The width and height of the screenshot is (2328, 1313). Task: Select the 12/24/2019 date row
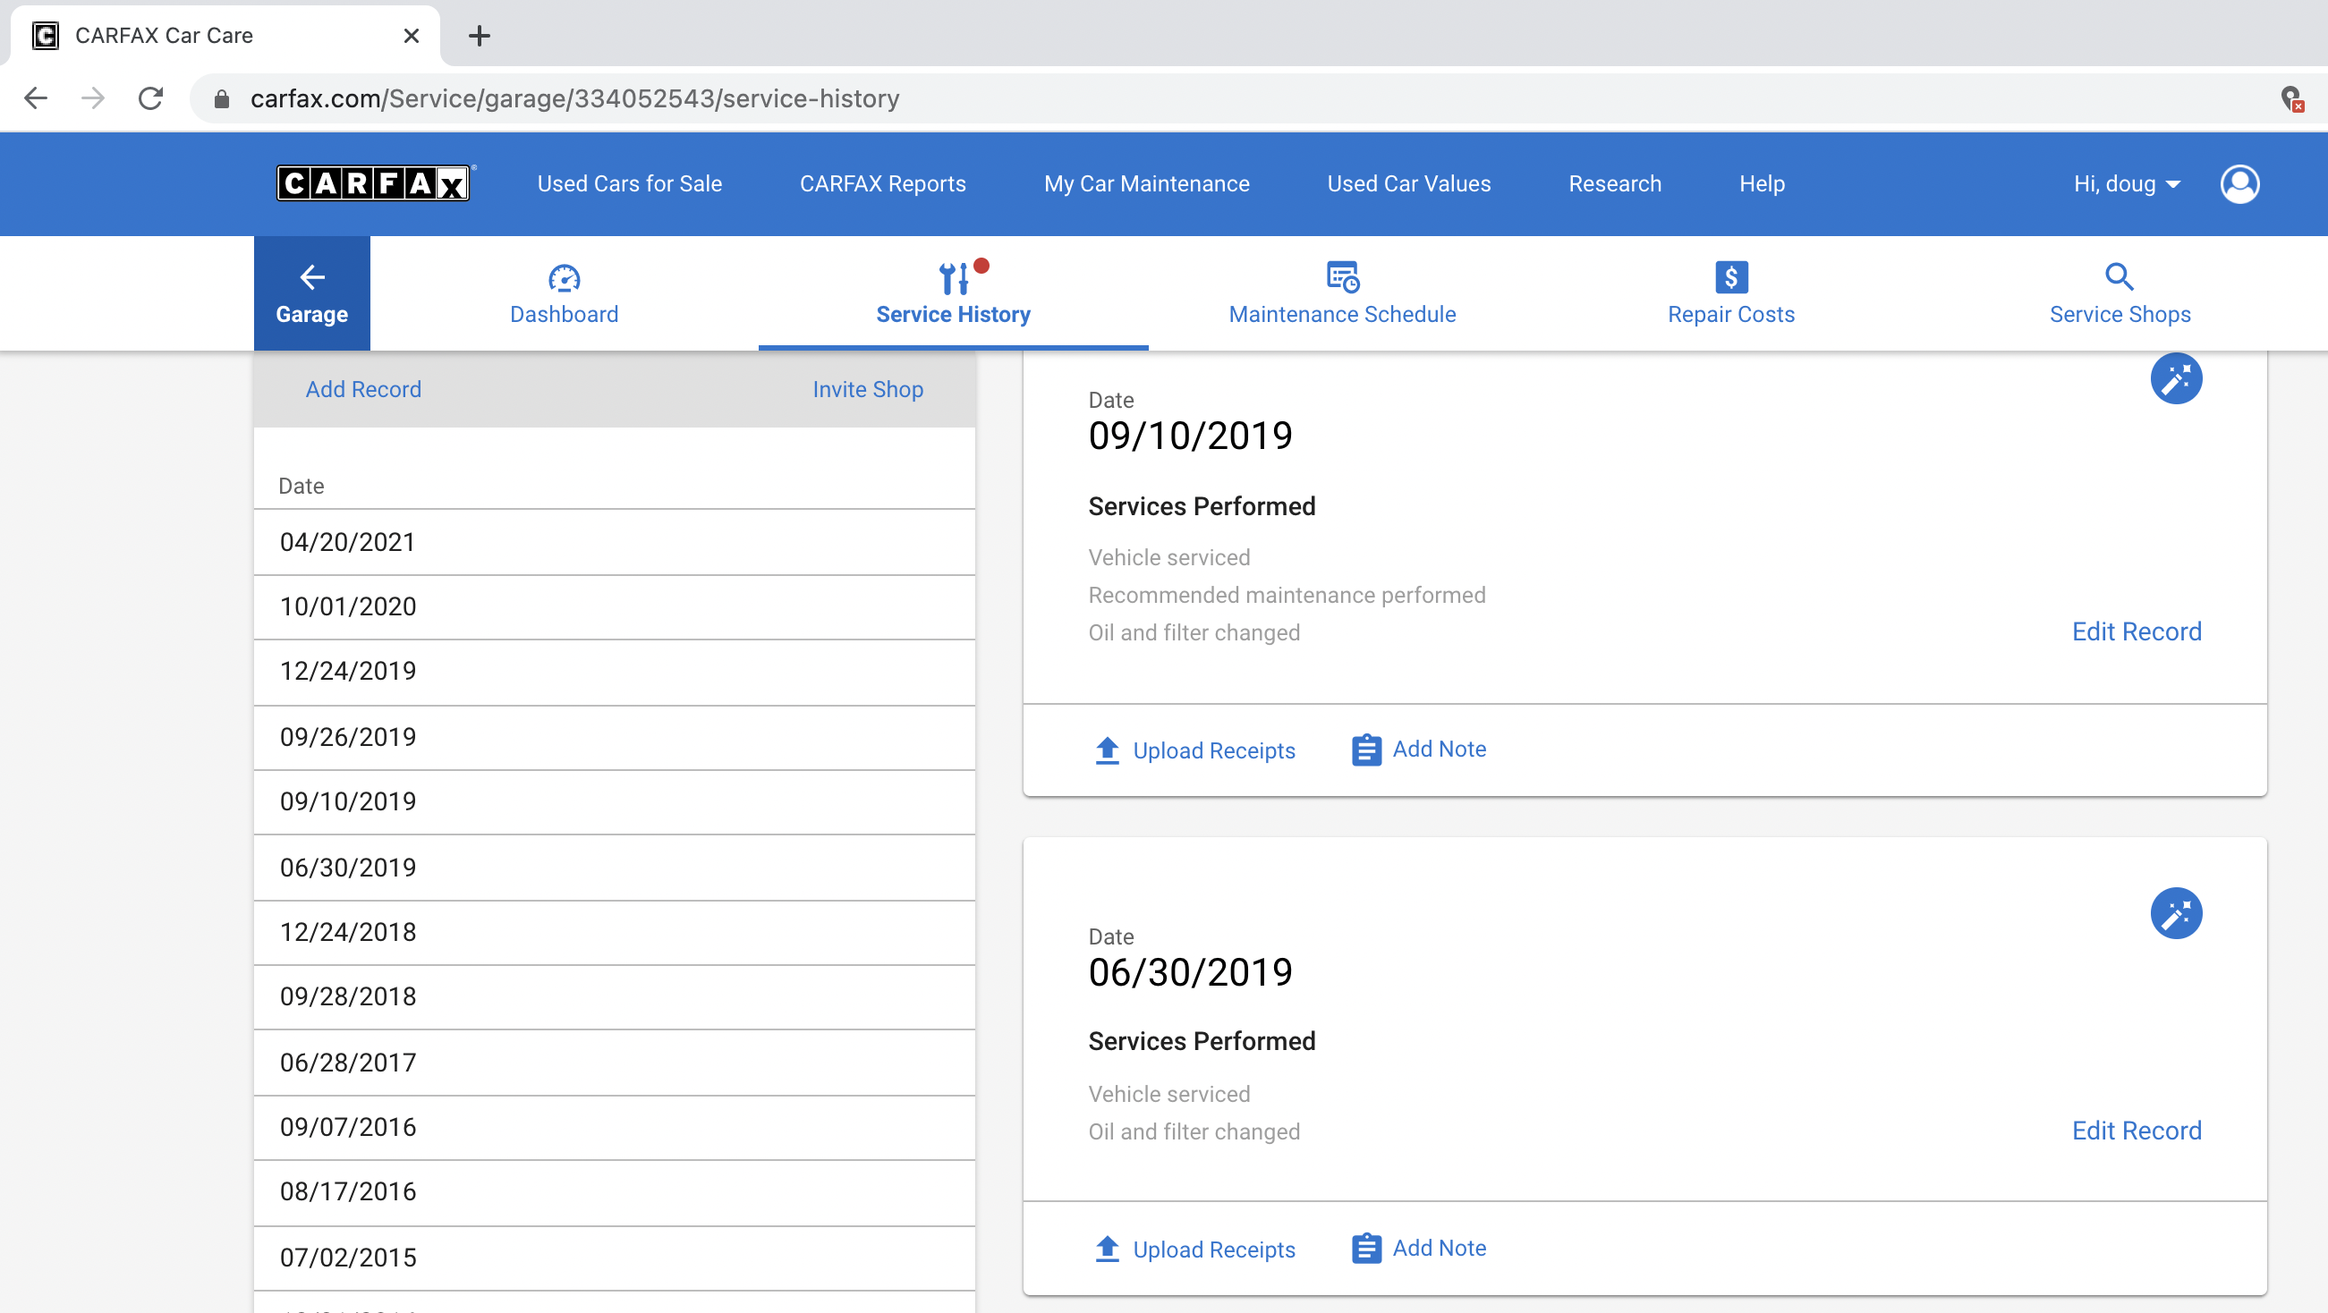[x=615, y=673]
